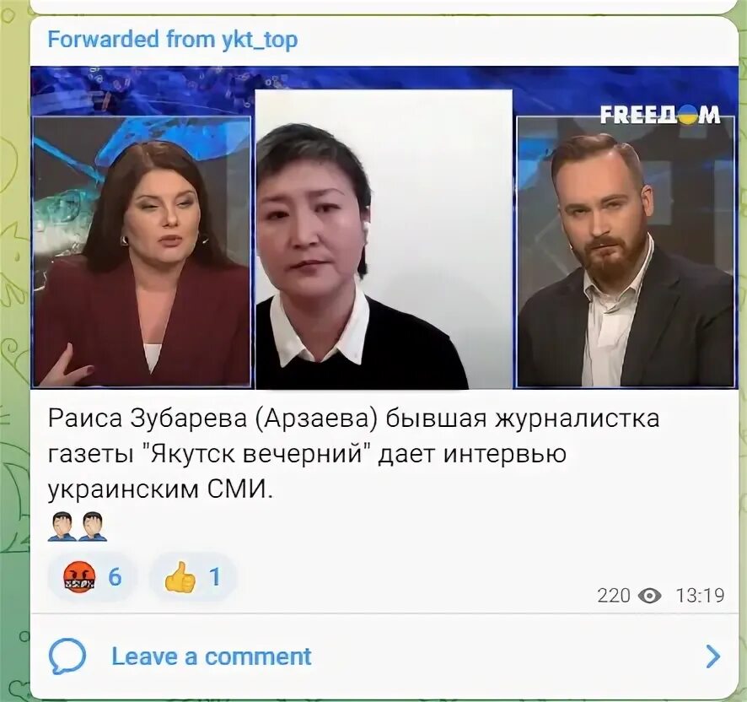Viewport: 747px width, 702px height.
Task: Toggle the thumbs up reaction
Action: pyautogui.click(x=193, y=577)
